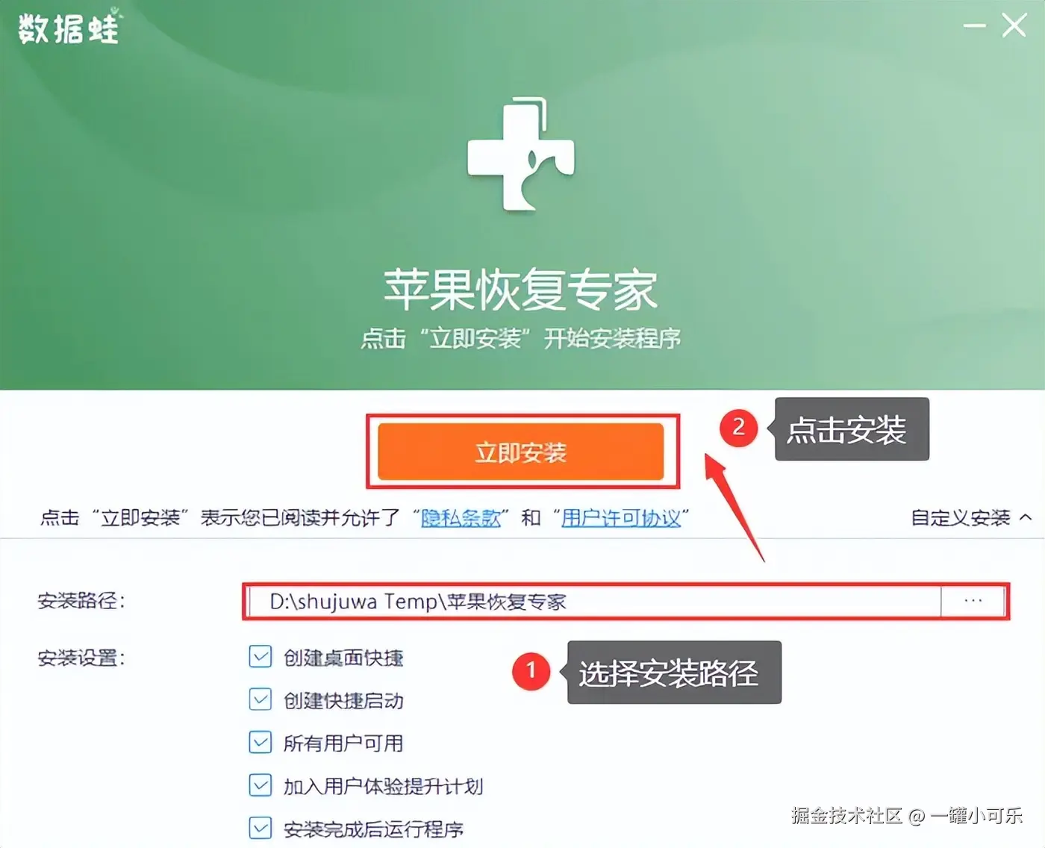Screen dimensions: 1045x848
Task: Uncheck 创建快捷启动 checkbox
Action: [261, 700]
